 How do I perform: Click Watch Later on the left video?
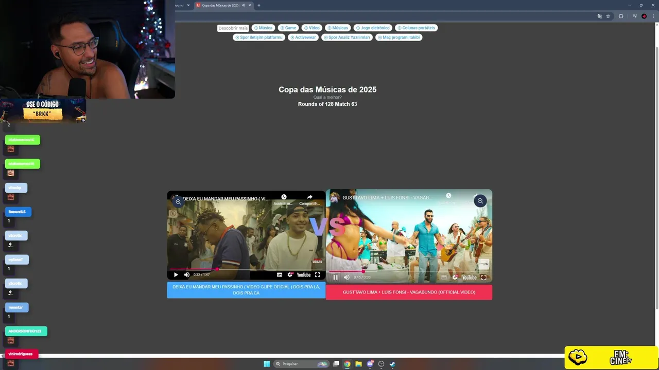point(284,199)
